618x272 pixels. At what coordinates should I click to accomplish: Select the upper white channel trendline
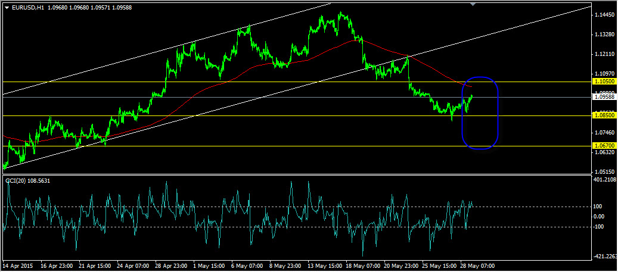pos(167,49)
